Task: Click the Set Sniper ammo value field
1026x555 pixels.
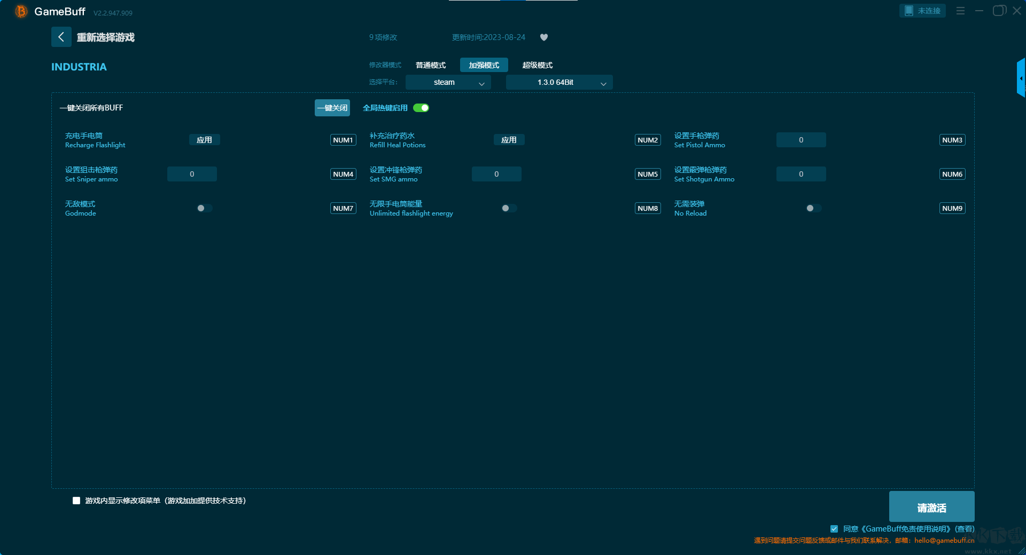Action: point(192,174)
